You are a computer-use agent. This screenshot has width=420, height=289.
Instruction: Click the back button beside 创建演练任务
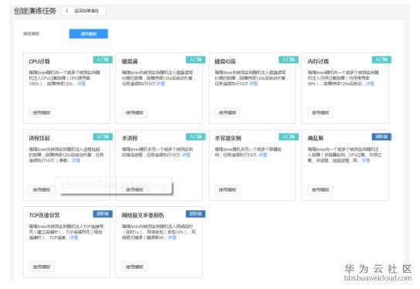[84, 11]
